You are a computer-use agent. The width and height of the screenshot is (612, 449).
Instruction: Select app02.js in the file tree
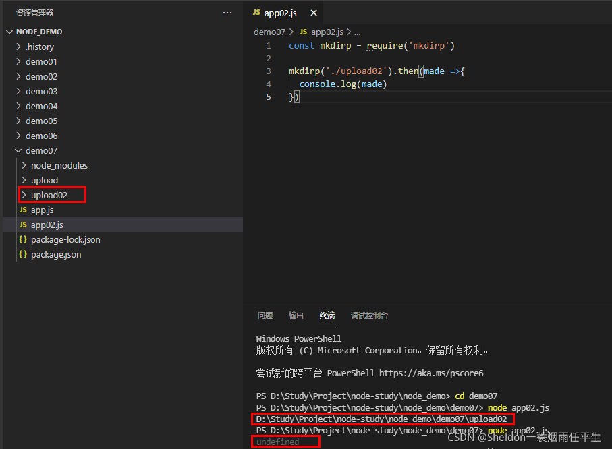click(123, 224)
